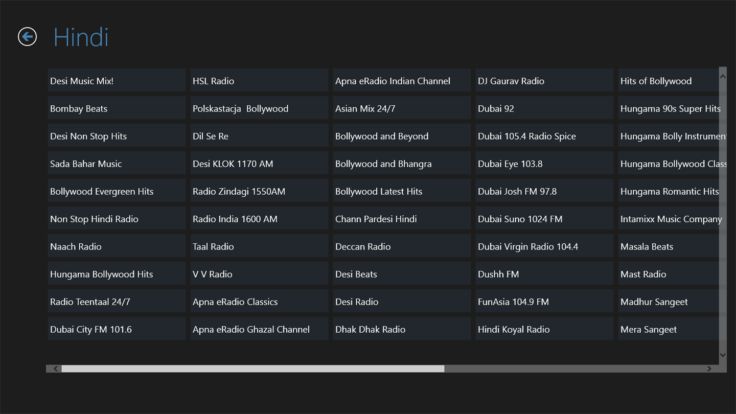
Task: Go back using the circled arrow icon
Action: click(27, 37)
